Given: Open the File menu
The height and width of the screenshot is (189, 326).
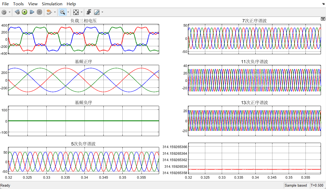Looking at the screenshot, I should click(5, 4).
